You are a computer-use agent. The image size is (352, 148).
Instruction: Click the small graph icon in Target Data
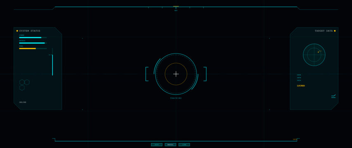pyautogui.click(x=333, y=96)
